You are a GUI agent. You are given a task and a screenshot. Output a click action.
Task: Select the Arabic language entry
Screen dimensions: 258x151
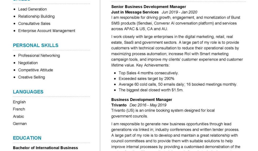pyautogui.click(x=18, y=117)
